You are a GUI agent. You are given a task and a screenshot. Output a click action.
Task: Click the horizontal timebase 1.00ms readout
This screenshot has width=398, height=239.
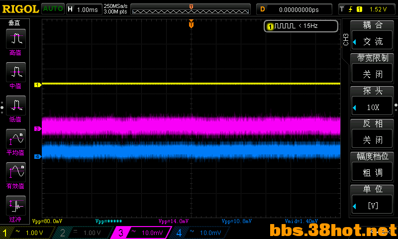click(88, 9)
